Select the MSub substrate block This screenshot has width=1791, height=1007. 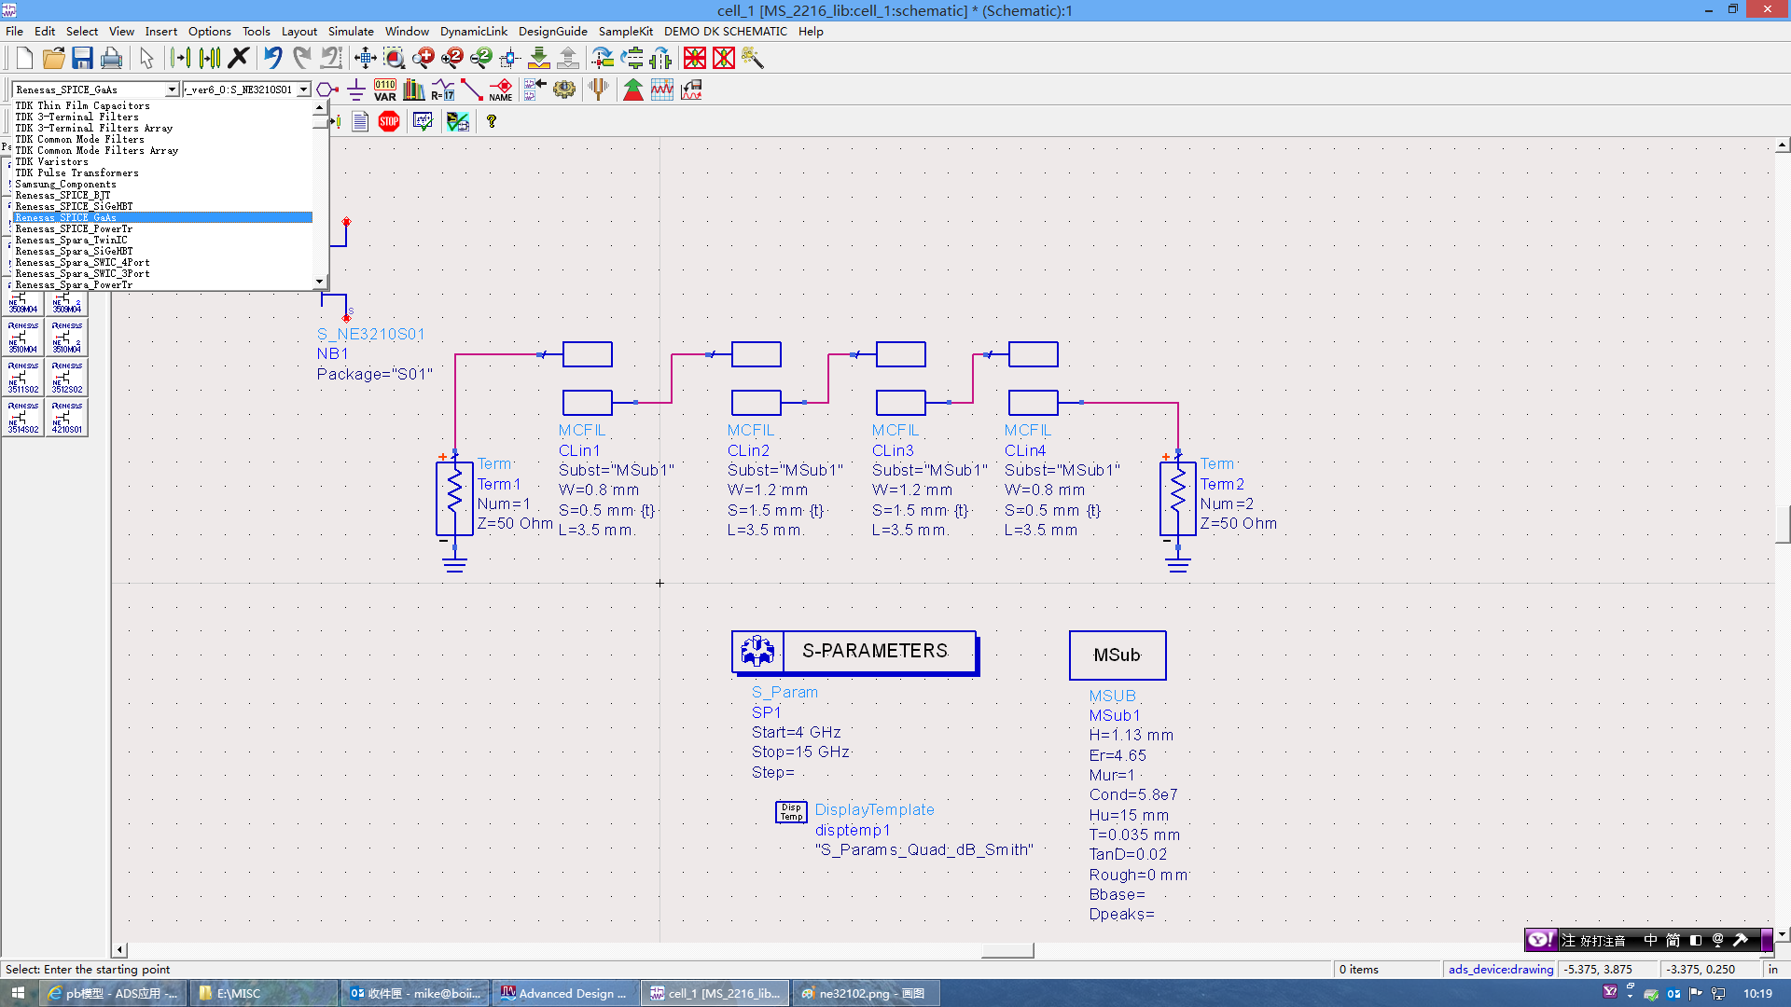click(x=1118, y=655)
